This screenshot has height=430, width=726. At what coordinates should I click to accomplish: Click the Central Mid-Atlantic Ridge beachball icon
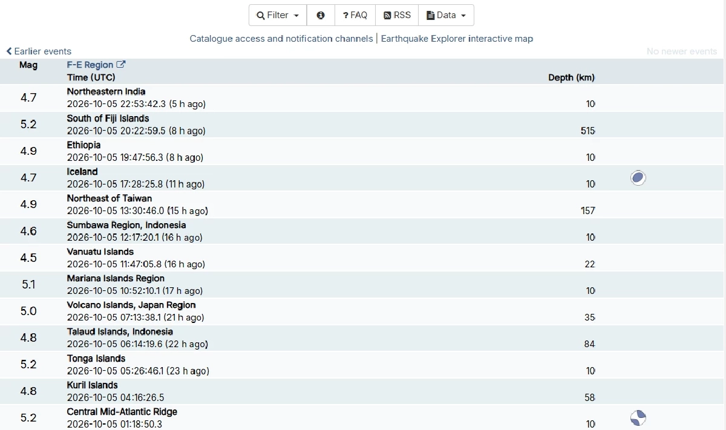(x=638, y=418)
